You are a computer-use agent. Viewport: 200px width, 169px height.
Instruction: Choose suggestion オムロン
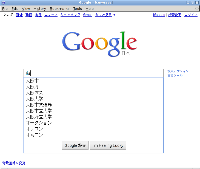(x=93, y=135)
